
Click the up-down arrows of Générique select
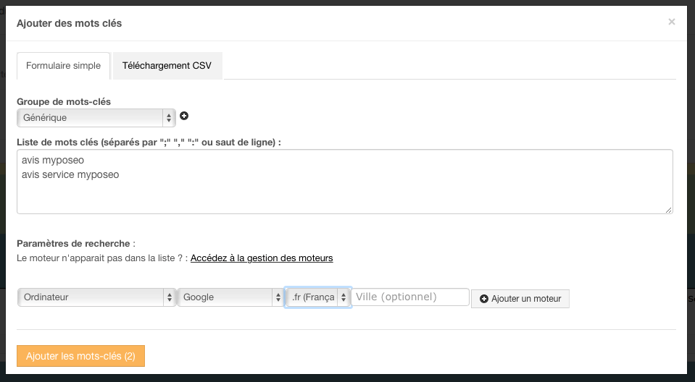(x=169, y=118)
